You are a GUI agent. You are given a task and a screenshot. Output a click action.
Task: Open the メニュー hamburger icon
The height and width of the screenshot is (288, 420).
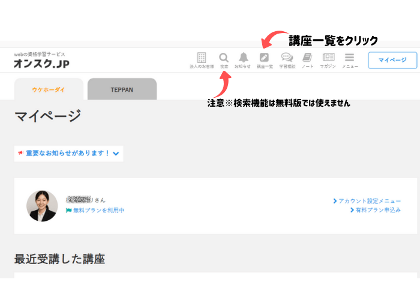click(349, 57)
